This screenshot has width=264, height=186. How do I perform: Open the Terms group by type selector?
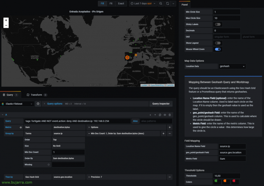click(x=38, y=133)
